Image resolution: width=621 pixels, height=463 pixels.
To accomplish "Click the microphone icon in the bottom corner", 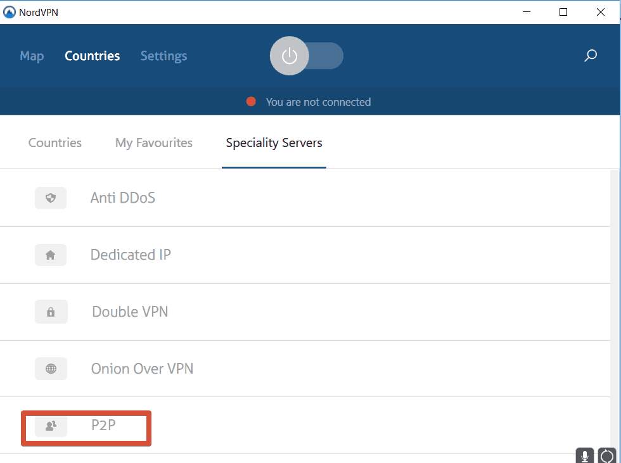I will 584,455.
